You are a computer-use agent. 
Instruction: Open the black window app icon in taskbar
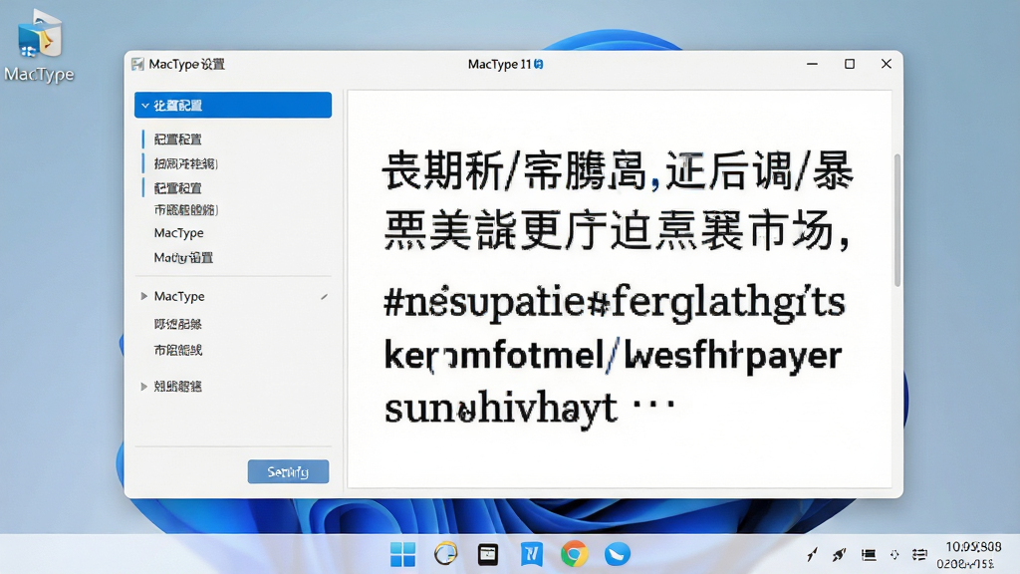tap(488, 554)
